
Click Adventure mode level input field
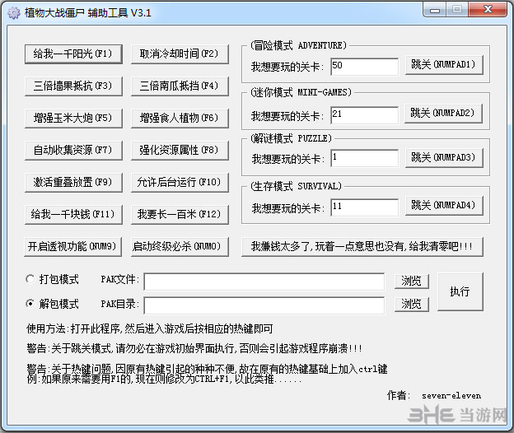(363, 65)
